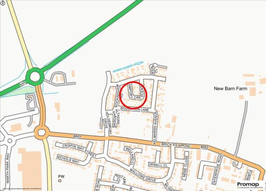Select the Orwell Cl street label
Image resolution: width=266 pixels, height=191 pixels.
tap(158, 165)
